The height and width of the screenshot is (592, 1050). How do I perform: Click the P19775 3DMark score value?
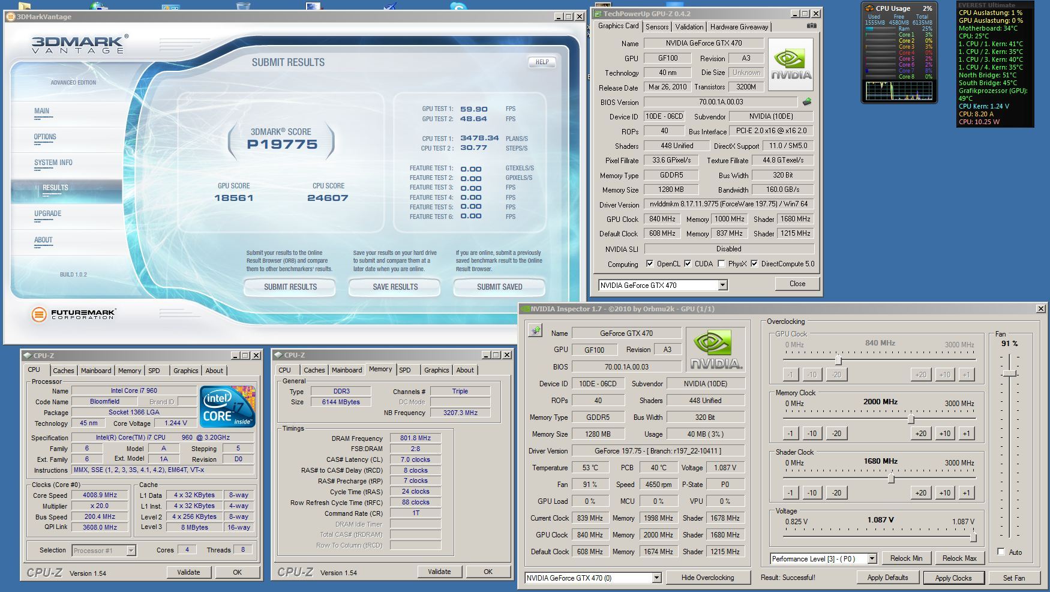click(x=282, y=145)
